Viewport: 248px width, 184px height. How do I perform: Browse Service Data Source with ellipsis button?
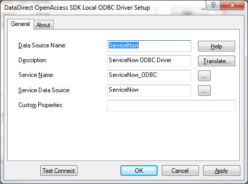click(x=204, y=90)
